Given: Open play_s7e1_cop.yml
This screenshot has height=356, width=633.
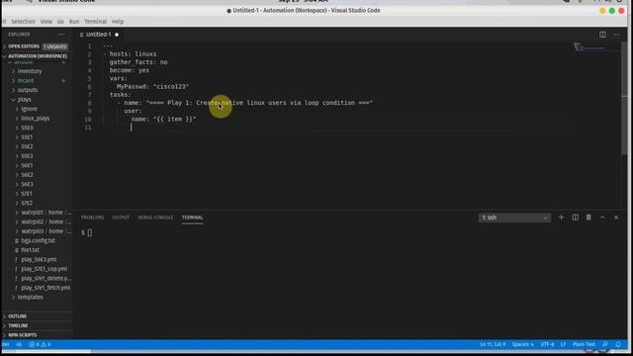Looking at the screenshot, I should [x=44, y=269].
